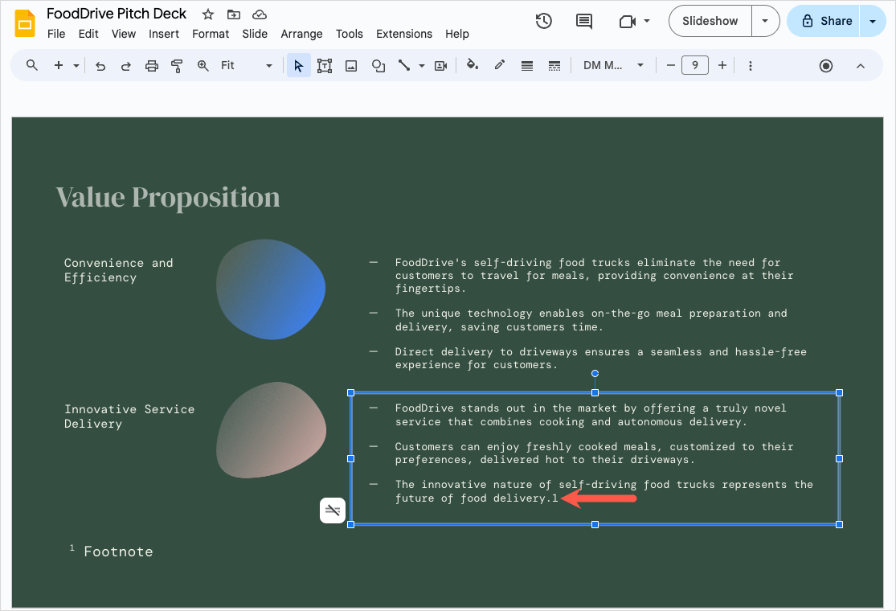Screen dimensions: 896x611
Task: Click the insert video icon in toolbar
Action: (x=440, y=66)
